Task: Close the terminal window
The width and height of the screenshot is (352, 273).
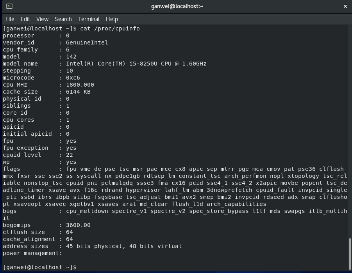Action: [x=345, y=6]
